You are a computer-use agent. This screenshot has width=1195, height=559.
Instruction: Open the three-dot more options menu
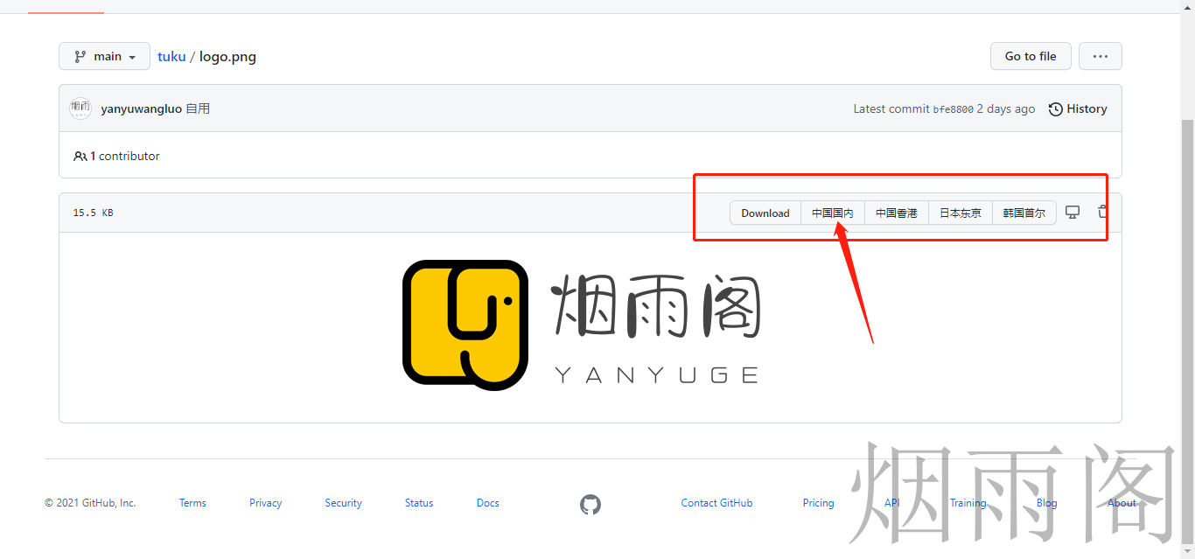(1100, 56)
